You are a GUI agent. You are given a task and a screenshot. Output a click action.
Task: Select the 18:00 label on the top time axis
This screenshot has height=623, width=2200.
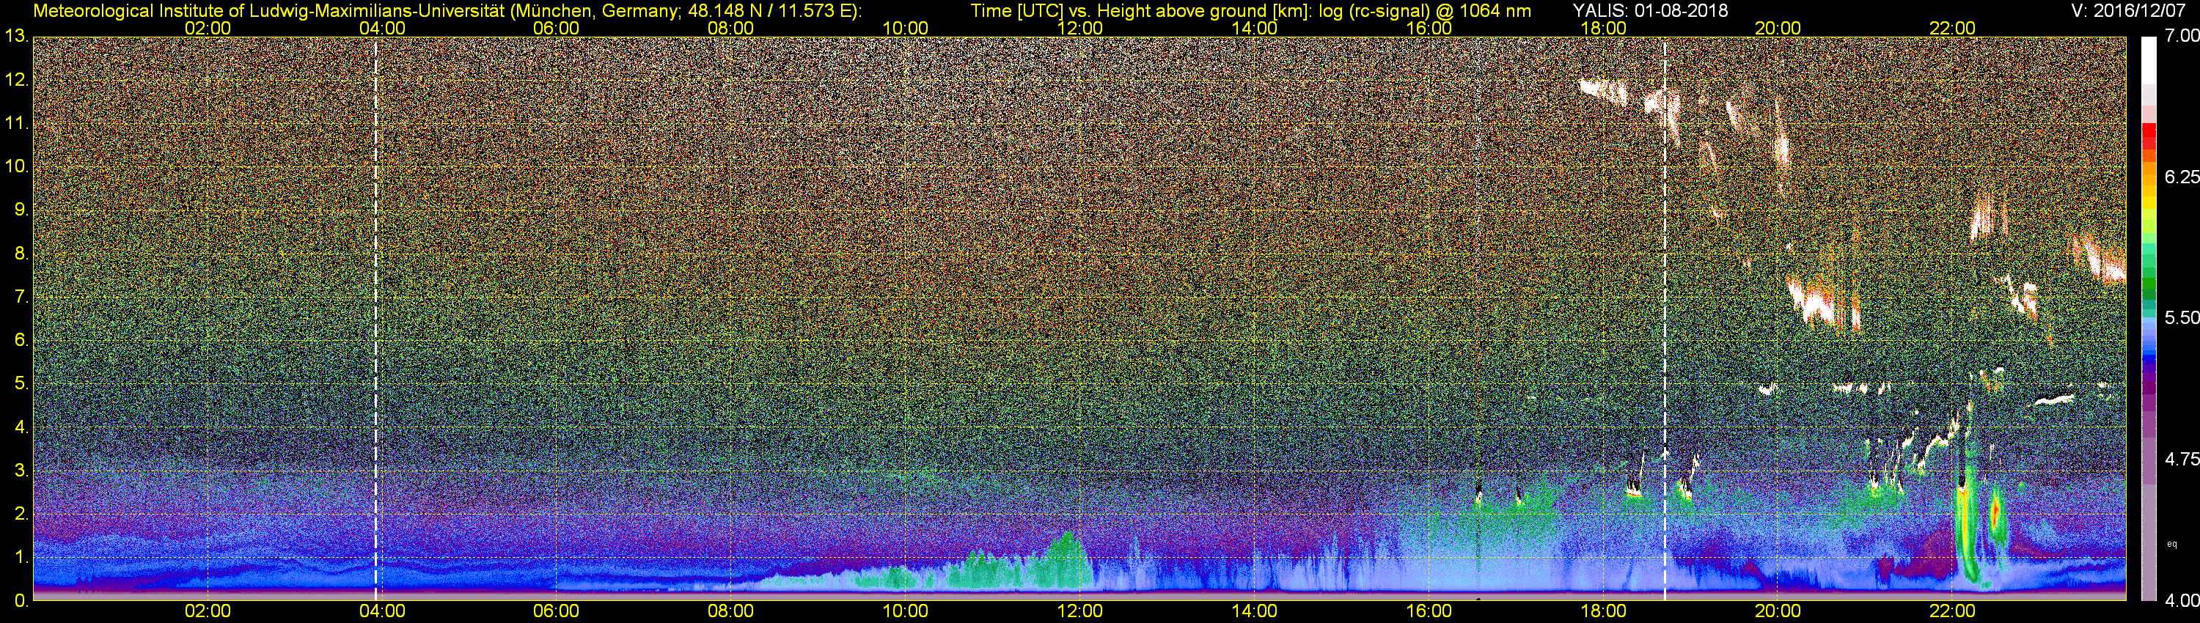click(1603, 28)
